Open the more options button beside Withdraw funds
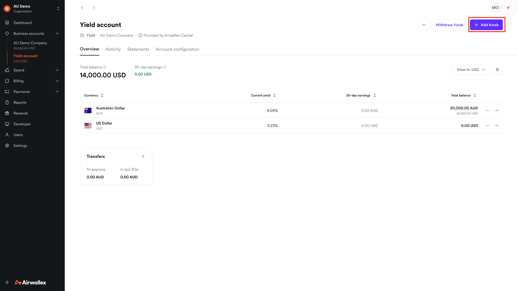Image resolution: width=518 pixels, height=291 pixels. (424, 25)
